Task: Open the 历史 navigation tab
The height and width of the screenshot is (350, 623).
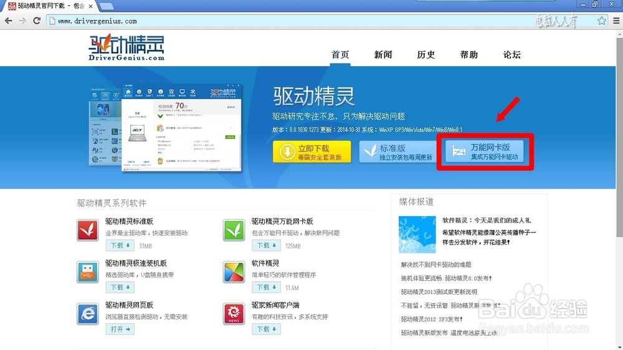Action: pyautogui.click(x=426, y=55)
